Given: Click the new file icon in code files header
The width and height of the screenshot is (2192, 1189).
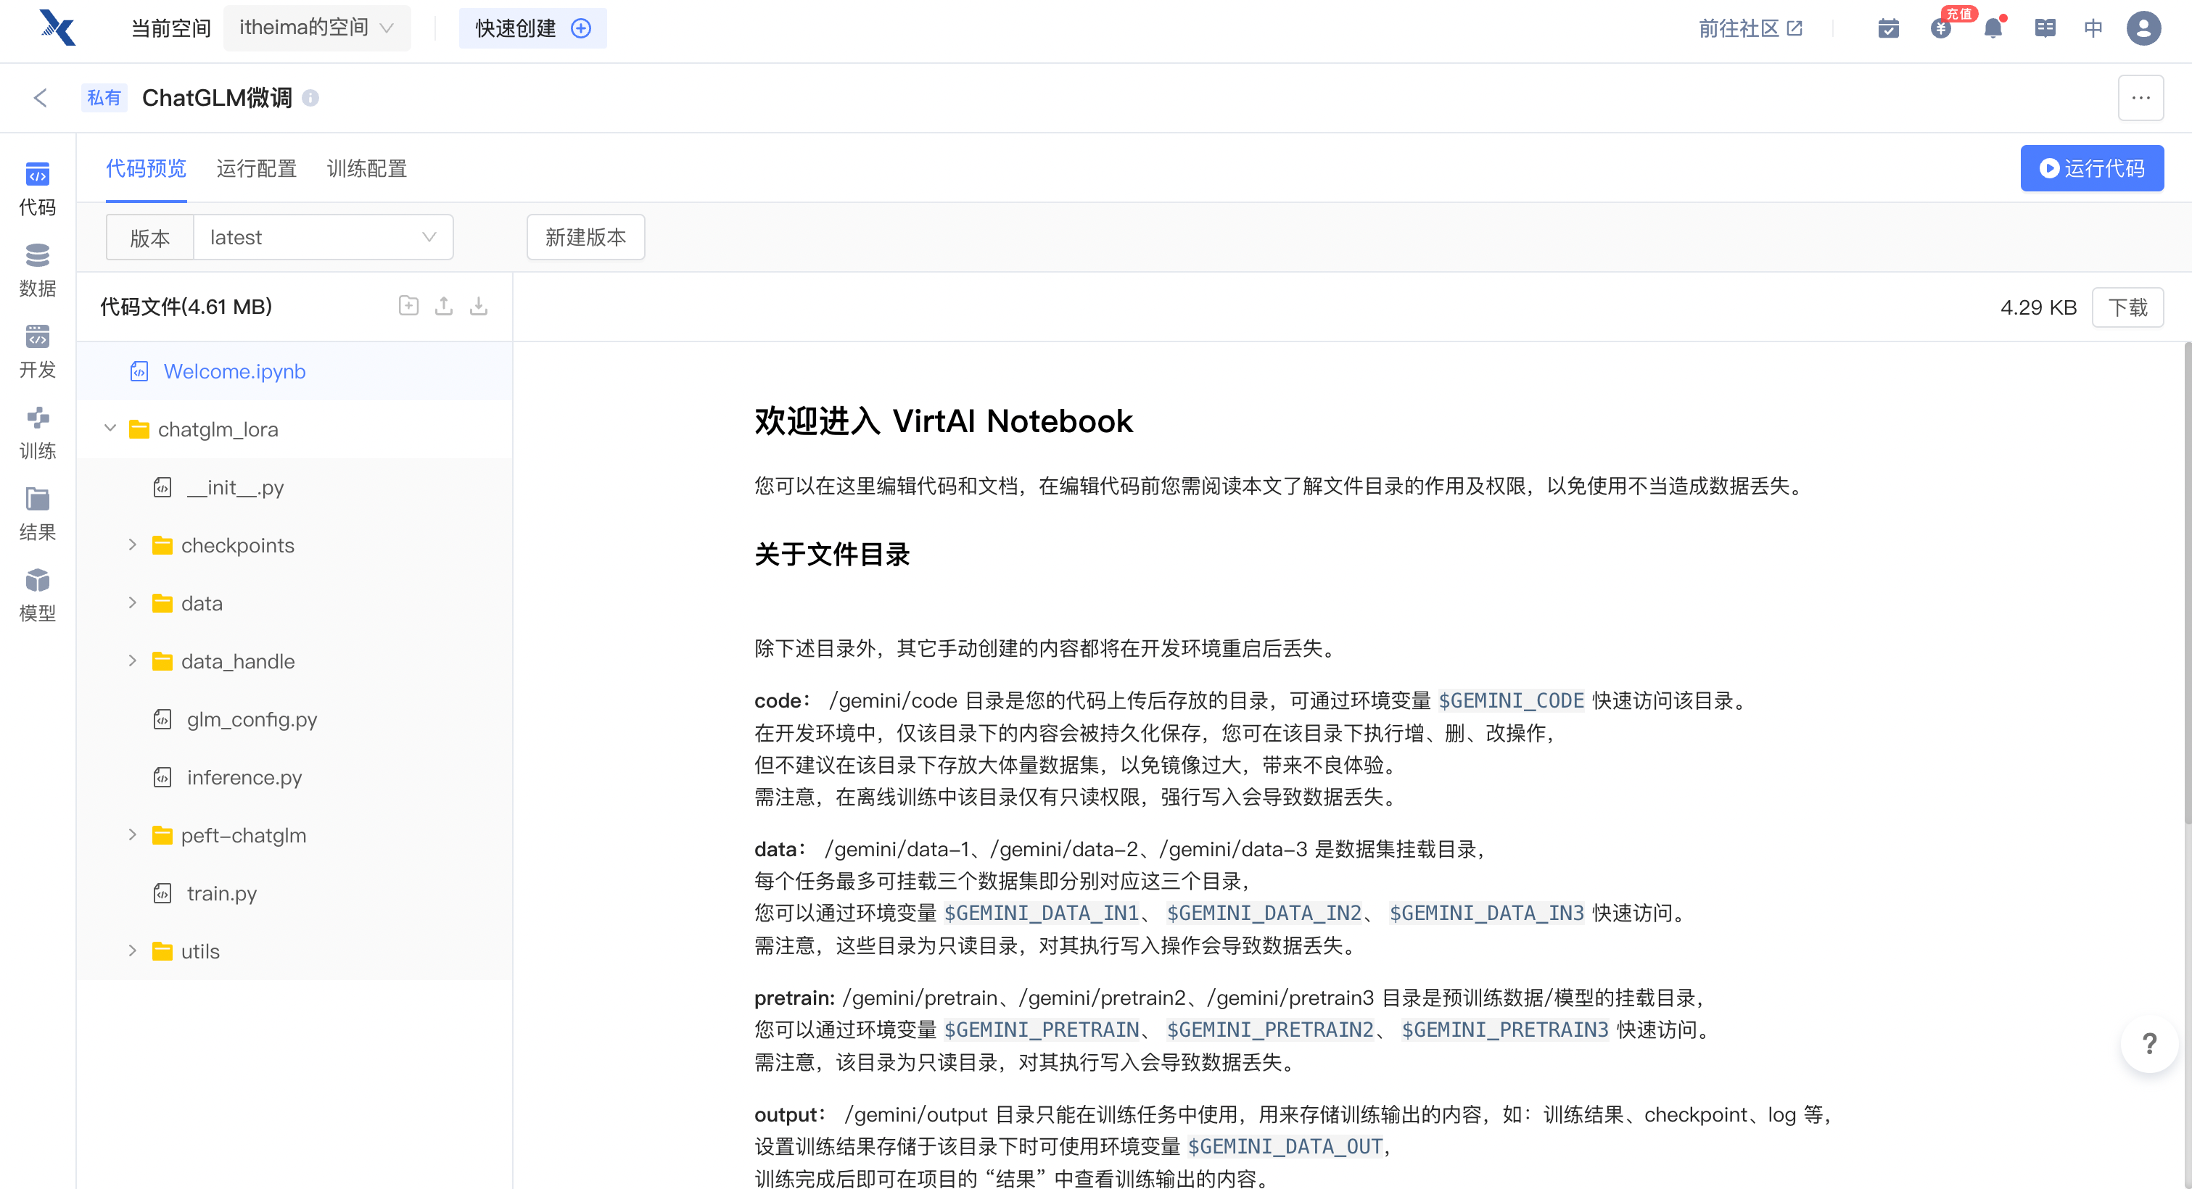Looking at the screenshot, I should point(408,306).
